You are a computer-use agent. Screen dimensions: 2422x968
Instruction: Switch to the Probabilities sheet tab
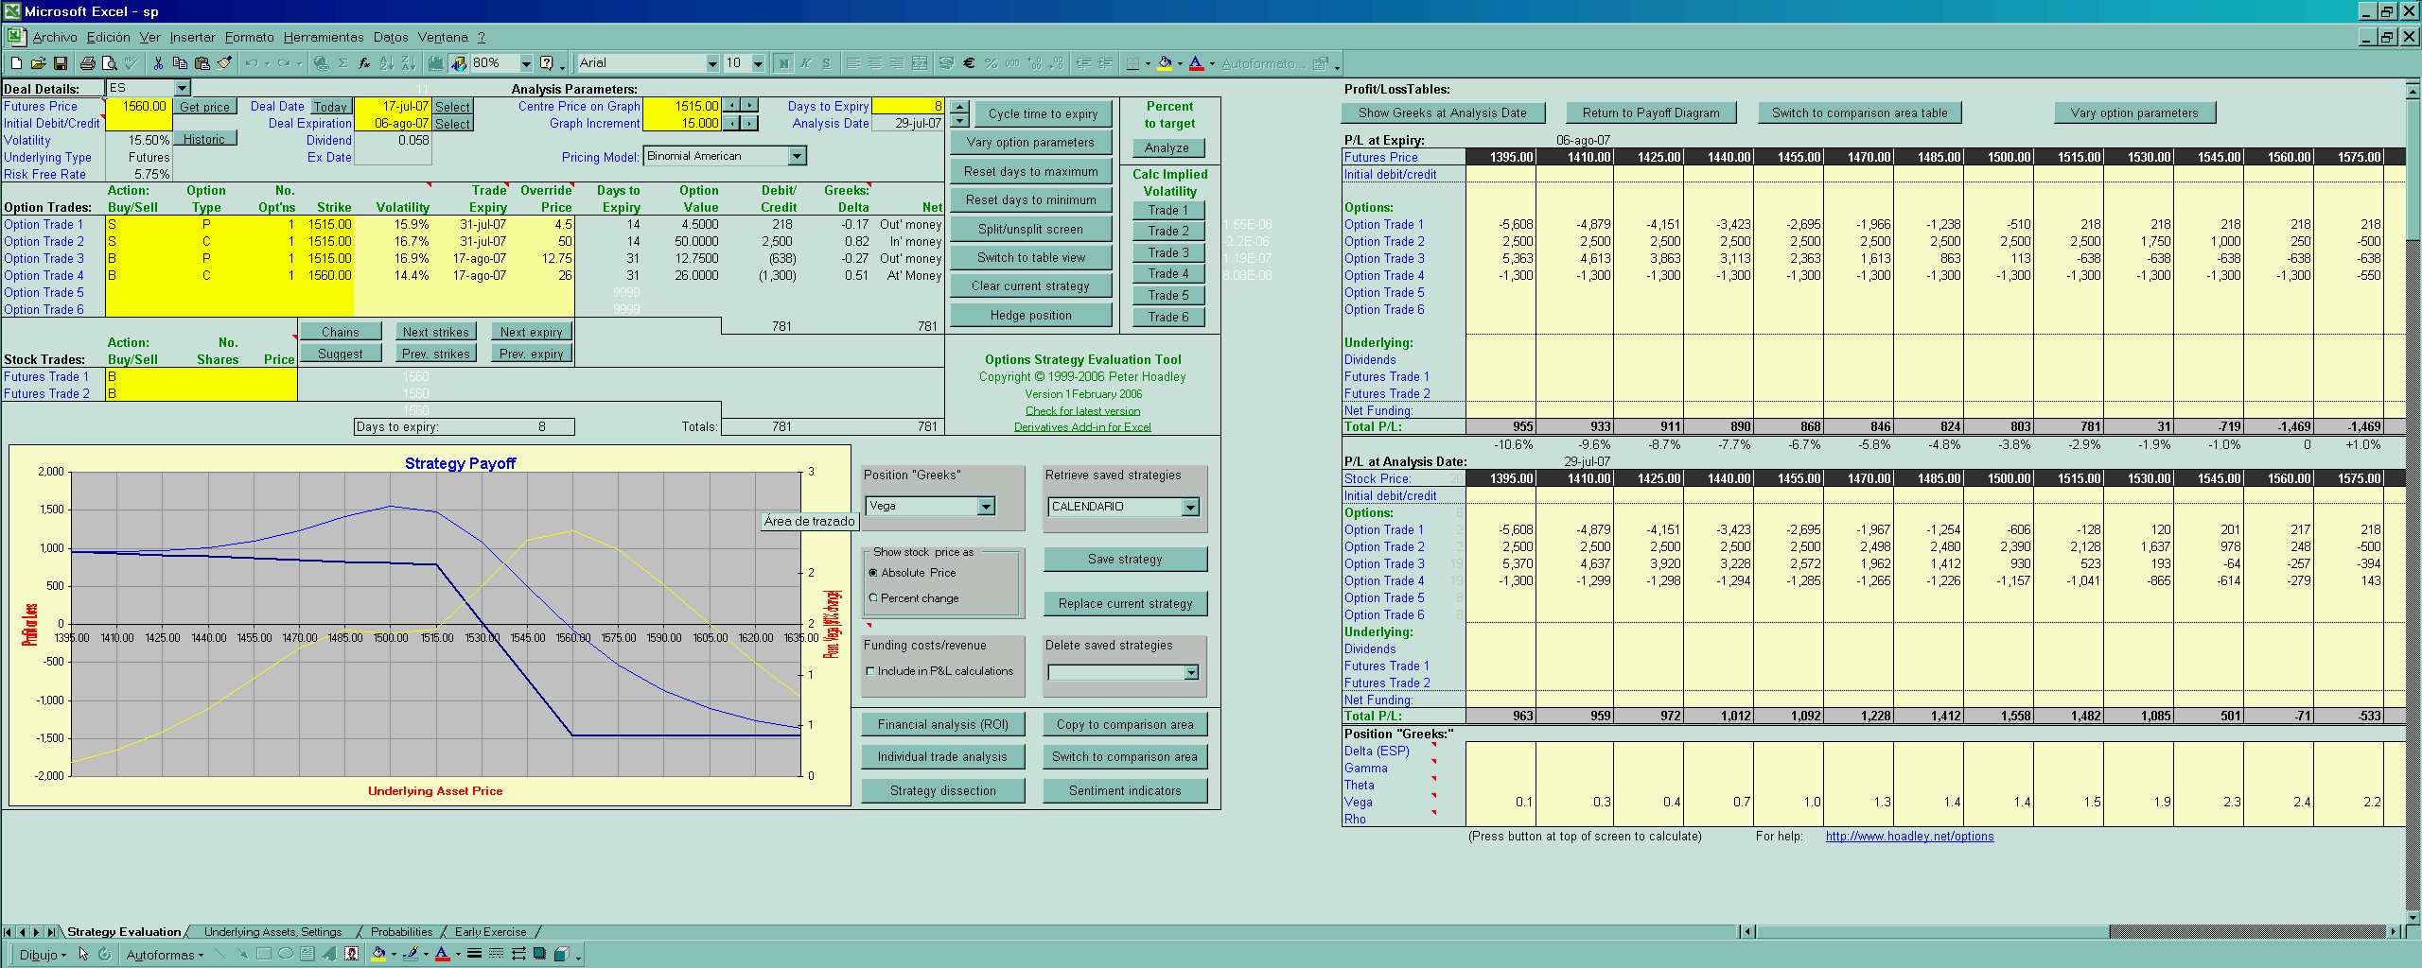coord(401,932)
